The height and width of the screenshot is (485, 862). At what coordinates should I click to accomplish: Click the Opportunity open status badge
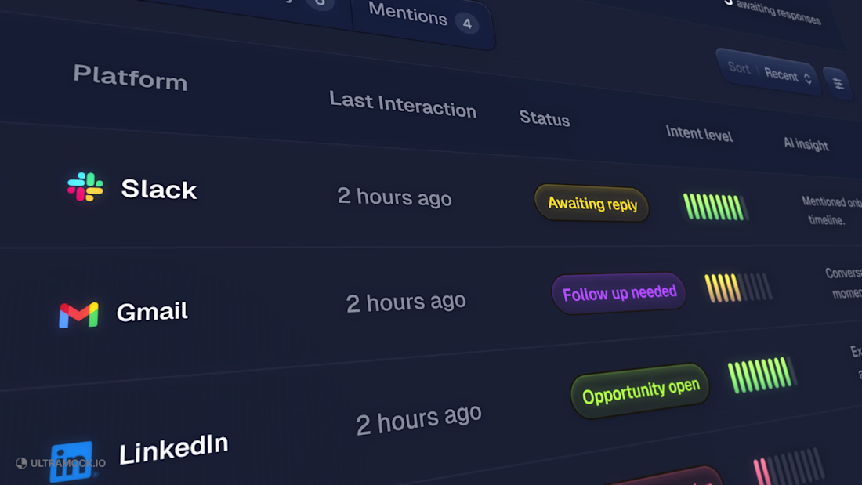(640, 390)
